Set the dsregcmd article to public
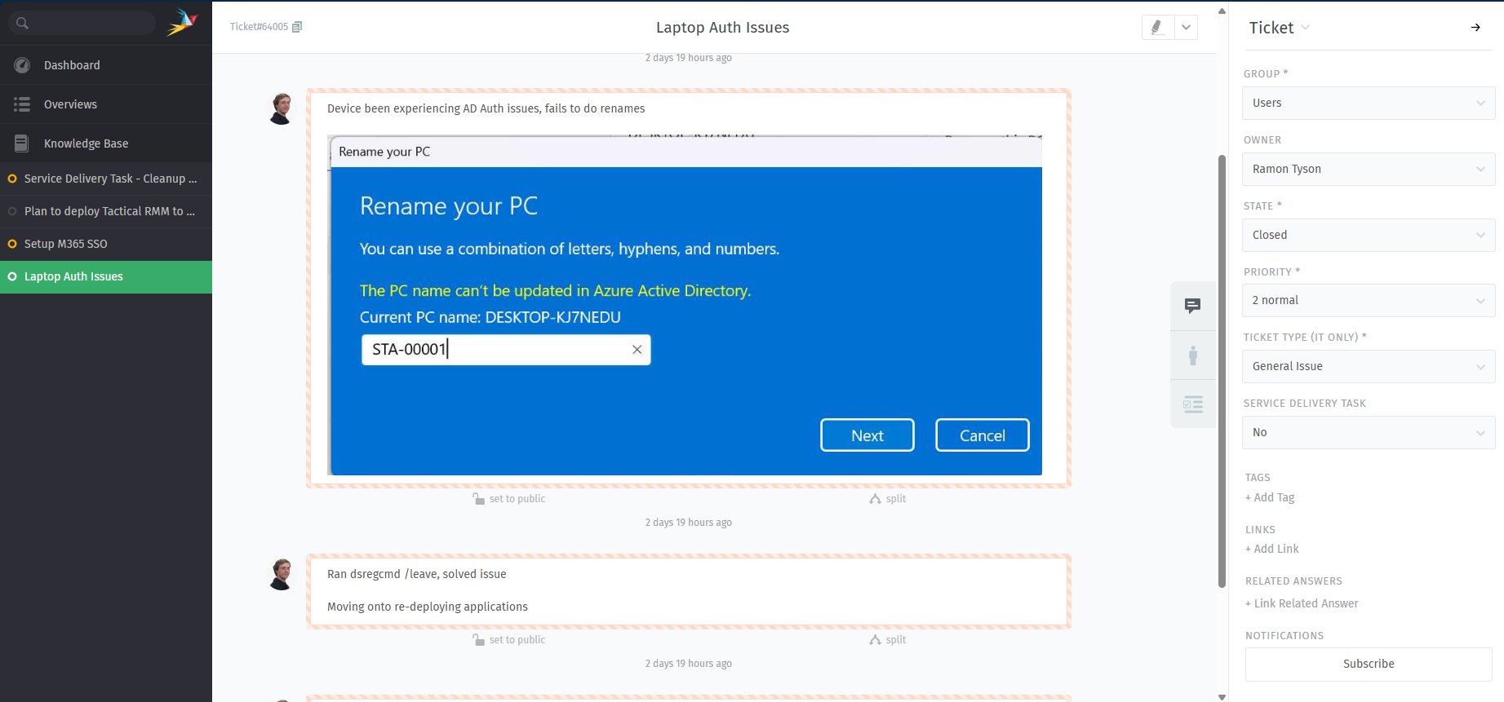 tap(509, 640)
